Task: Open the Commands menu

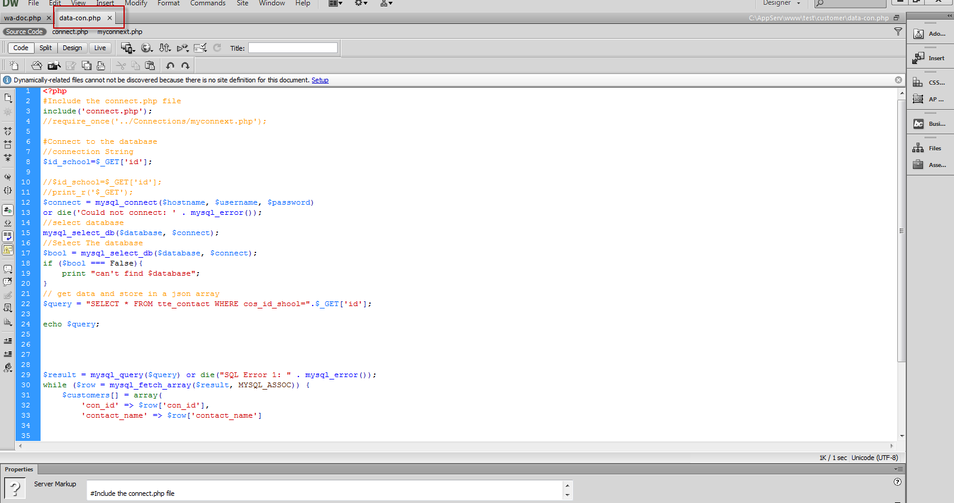Action: (208, 3)
